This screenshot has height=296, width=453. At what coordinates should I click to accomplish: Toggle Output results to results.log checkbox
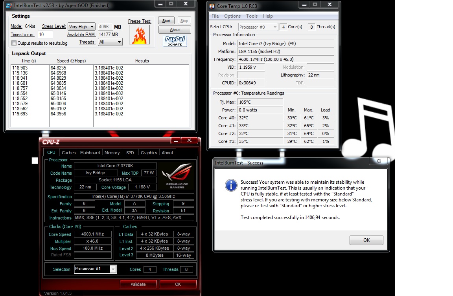point(14,43)
